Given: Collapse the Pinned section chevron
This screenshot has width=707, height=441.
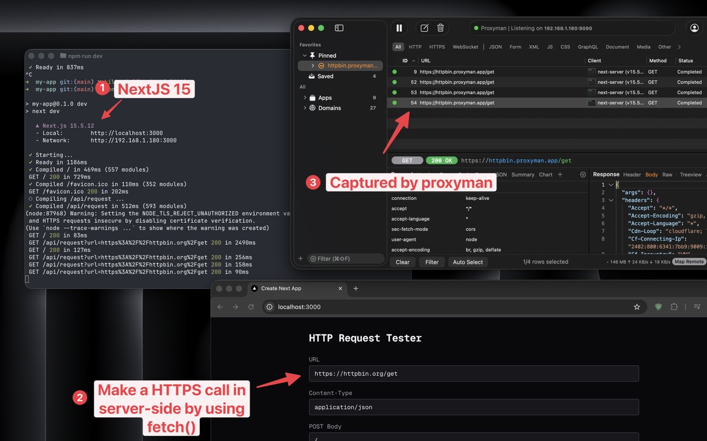Looking at the screenshot, I should click(305, 55).
